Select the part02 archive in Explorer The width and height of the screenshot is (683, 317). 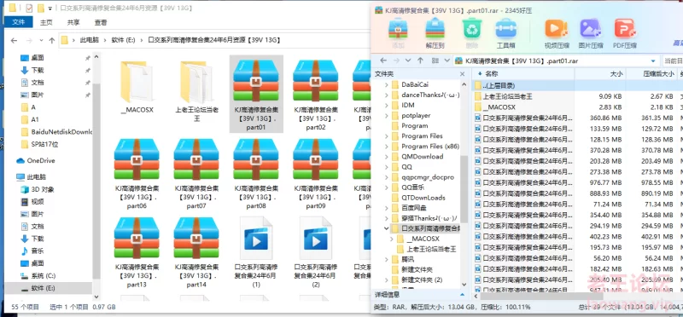pyautogui.click(x=316, y=94)
